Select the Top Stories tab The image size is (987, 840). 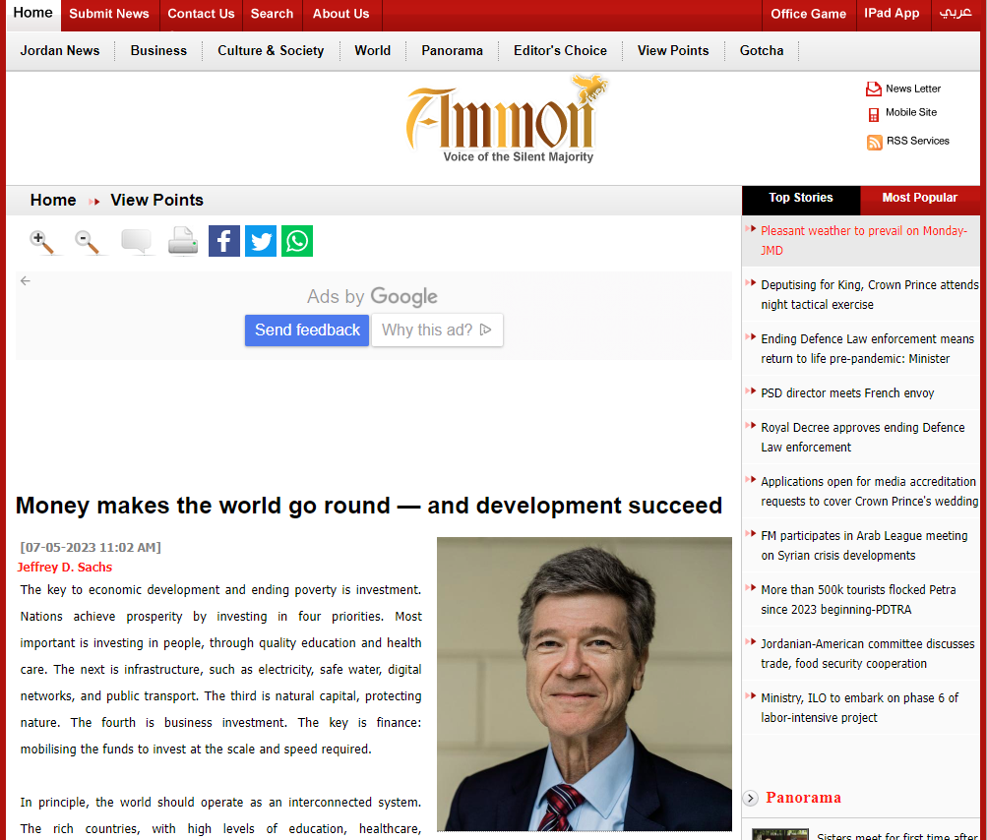click(801, 199)
